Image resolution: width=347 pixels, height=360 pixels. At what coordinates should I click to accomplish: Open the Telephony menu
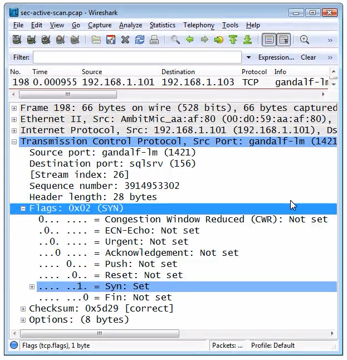[199, 25]
